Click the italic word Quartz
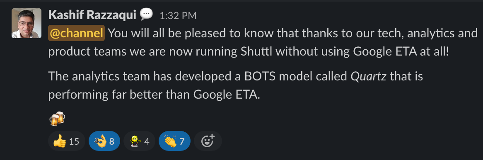This screenshot has height=160, width=483. (x=369, y=76)
